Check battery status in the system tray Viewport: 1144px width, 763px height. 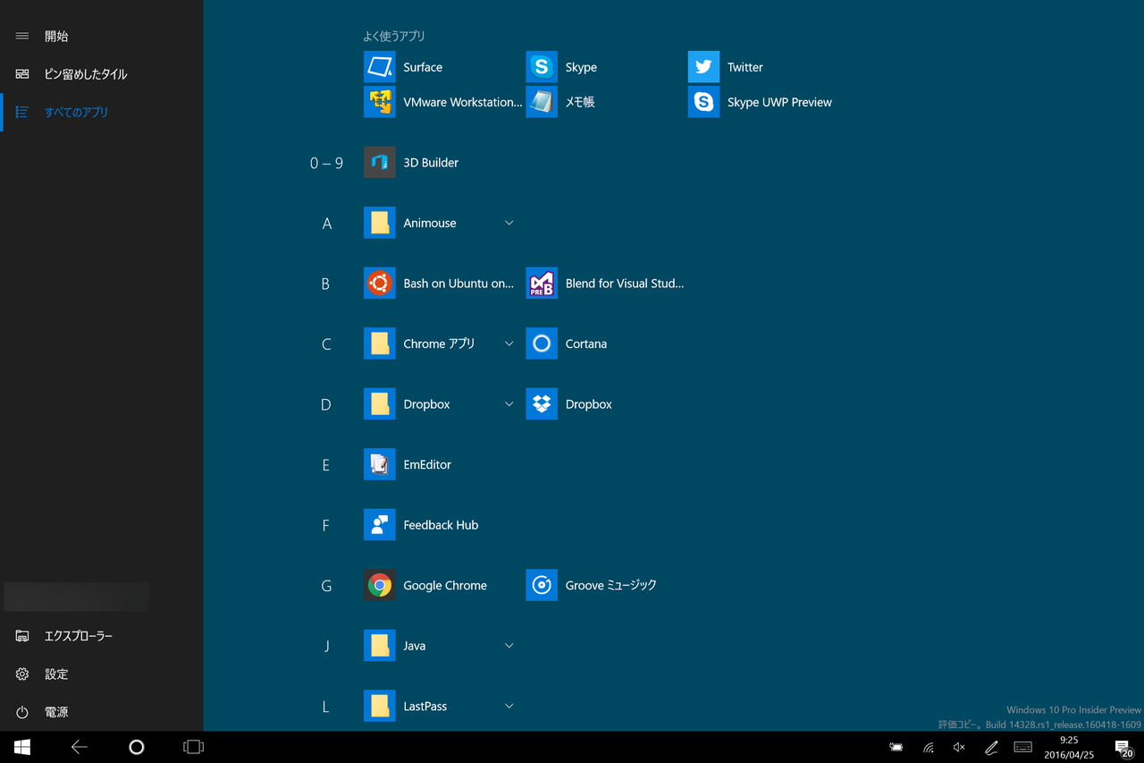coord(896,747)
